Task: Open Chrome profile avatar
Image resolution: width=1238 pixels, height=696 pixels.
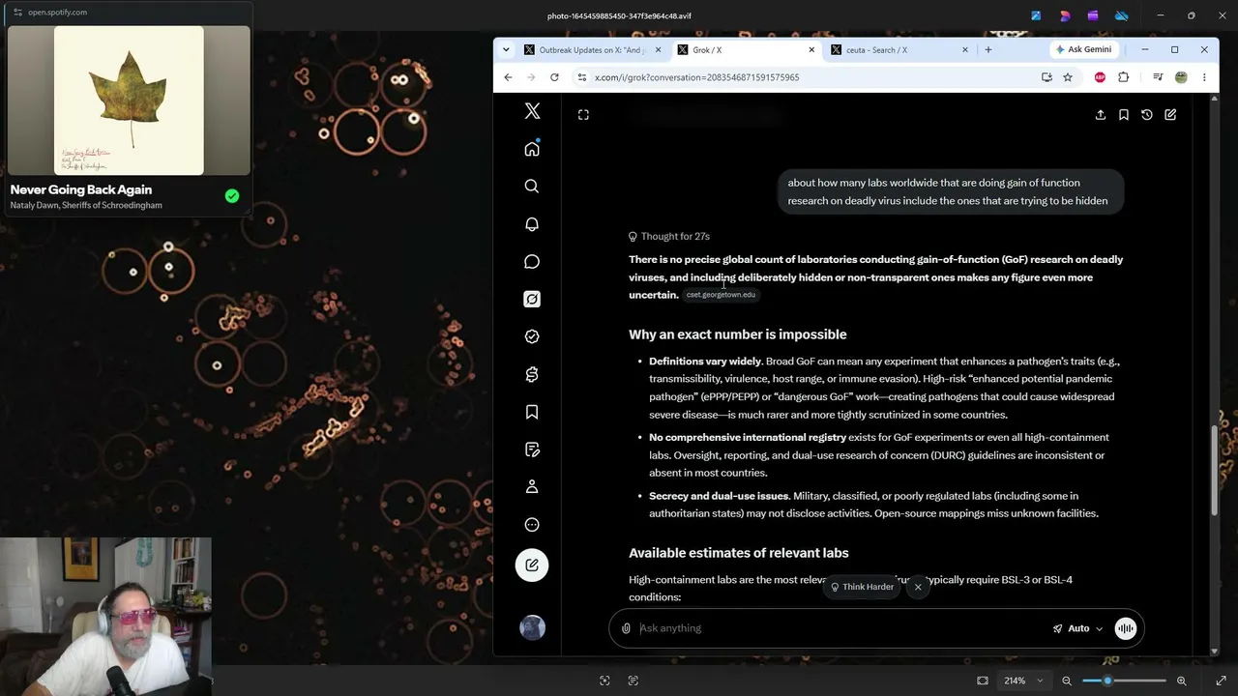Action: pos(1181,77)
